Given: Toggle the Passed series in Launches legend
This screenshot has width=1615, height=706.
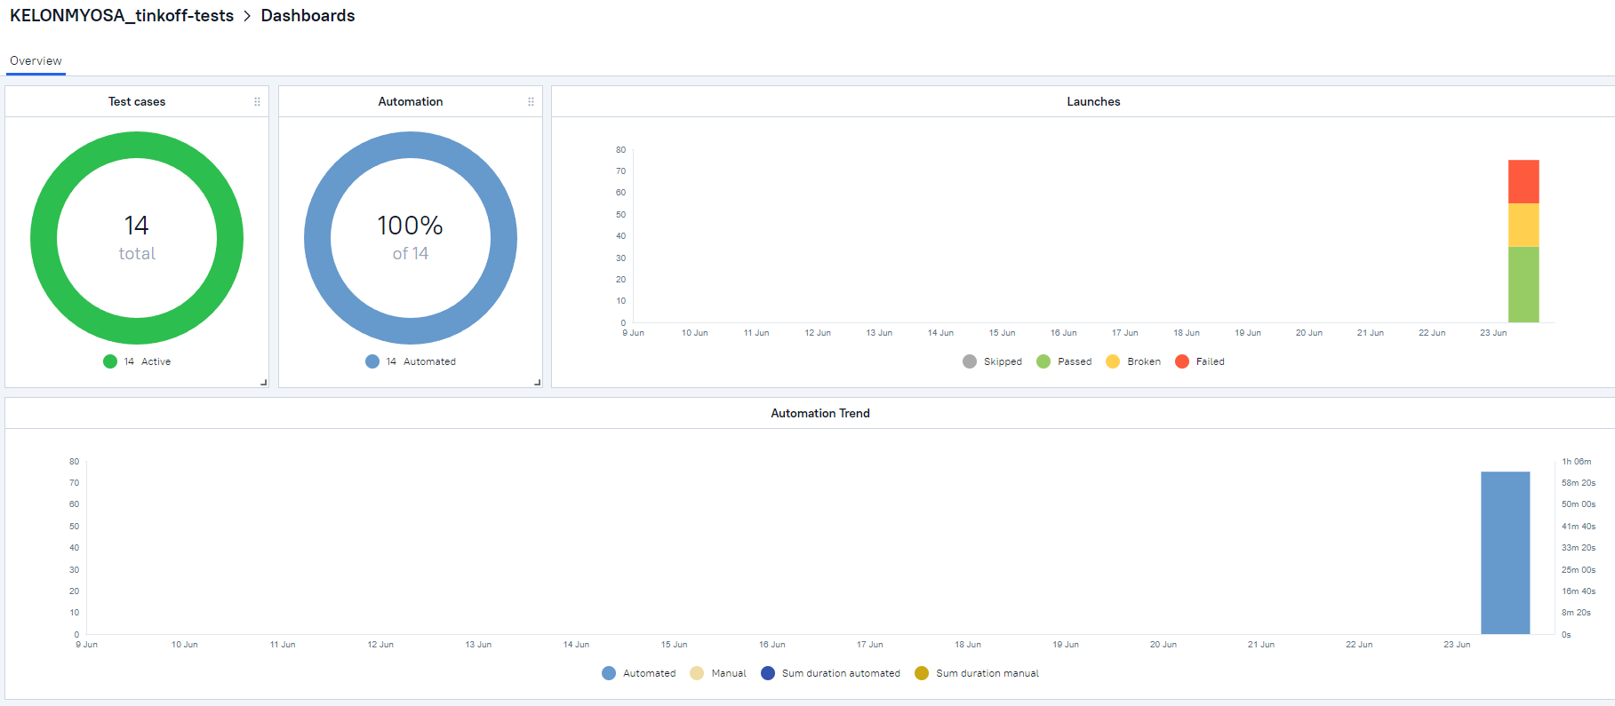Looking at the screenshot, I should point(1064,361).
